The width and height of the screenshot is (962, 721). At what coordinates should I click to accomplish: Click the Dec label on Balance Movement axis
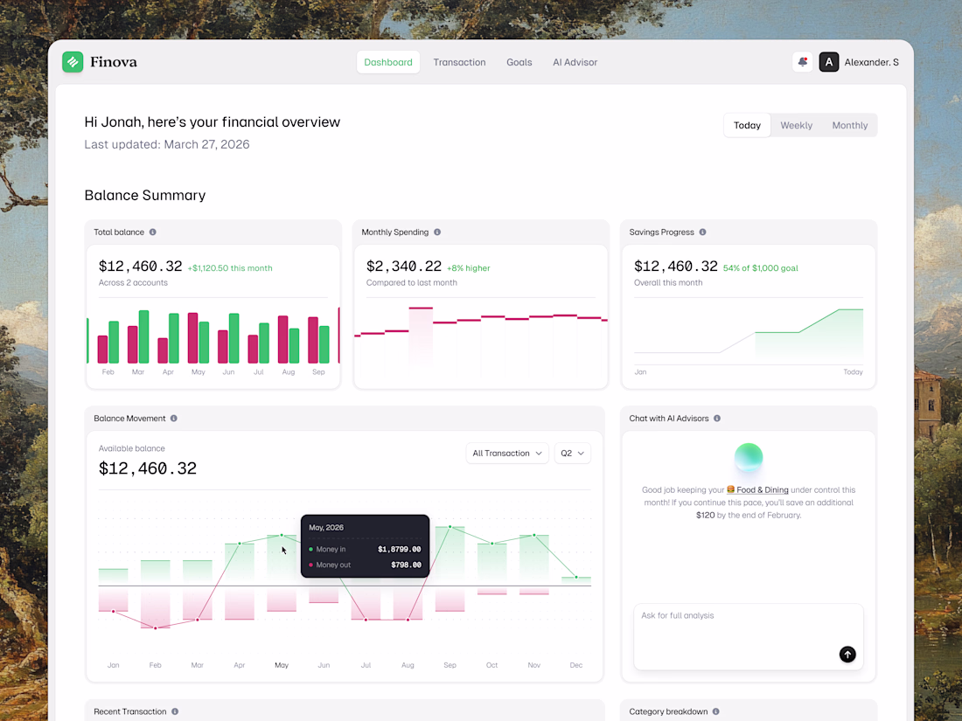(x=575, y=664)
